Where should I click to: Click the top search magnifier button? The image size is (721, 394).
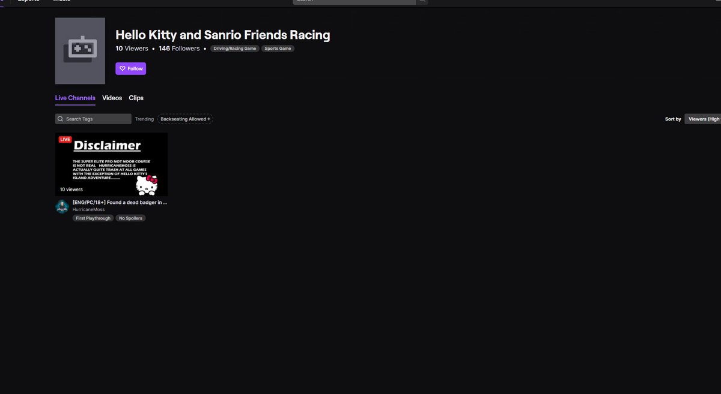422,2
